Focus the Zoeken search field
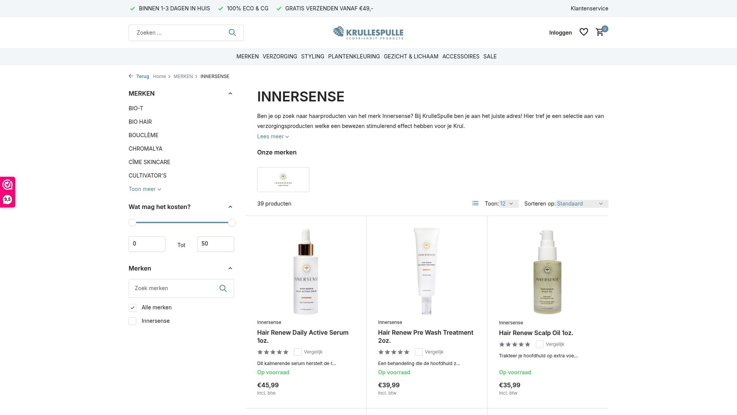 (x=186, y=33)
